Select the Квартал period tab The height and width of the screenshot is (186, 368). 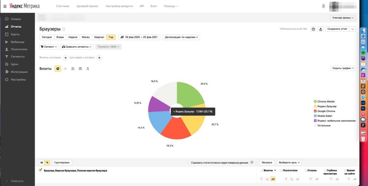99,37
